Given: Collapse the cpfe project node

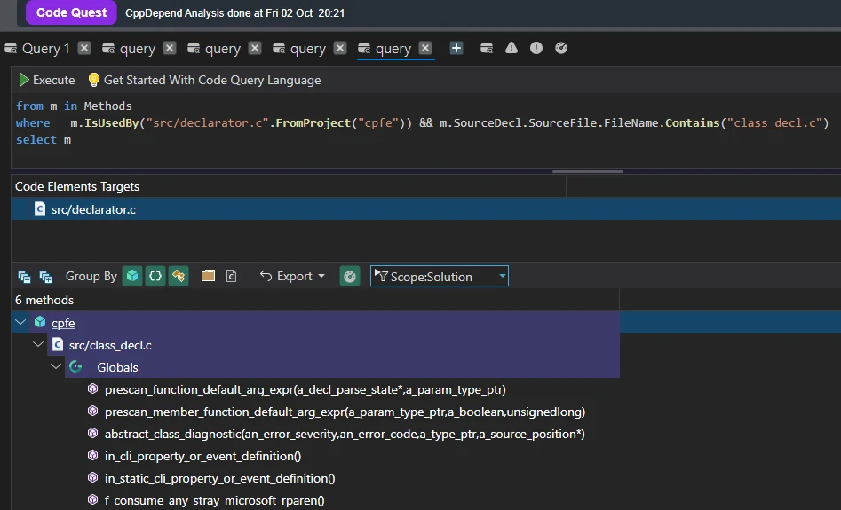Looking at the screenshot, I should [x=21, y=323].
